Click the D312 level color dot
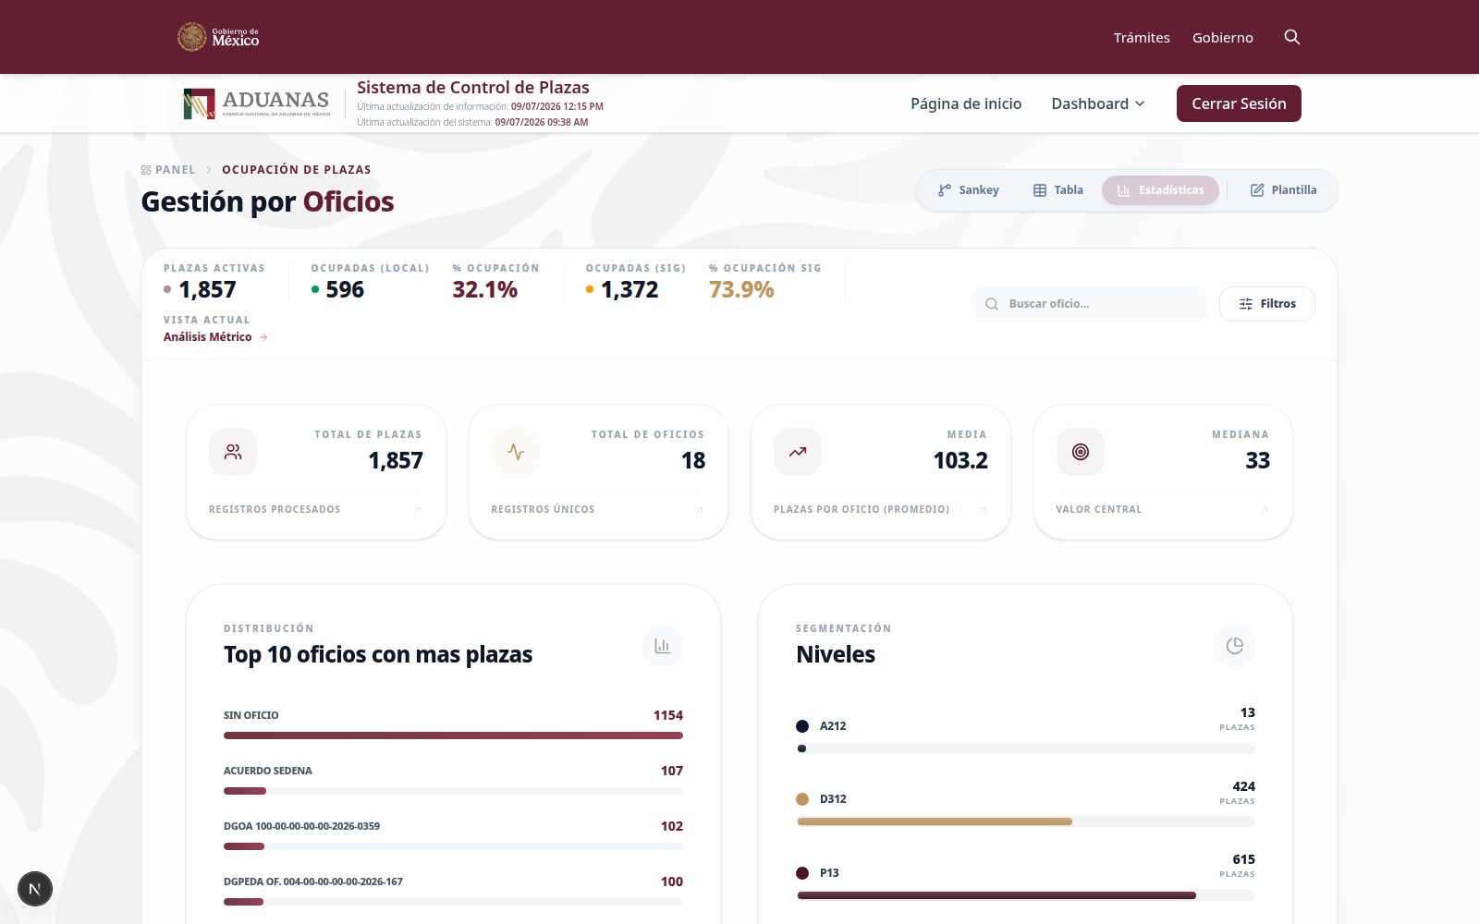The width and height of the screenshot is (1479, 924). point(802,799)
